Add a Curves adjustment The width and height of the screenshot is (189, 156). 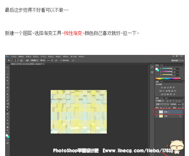click(x=168, y=88)
